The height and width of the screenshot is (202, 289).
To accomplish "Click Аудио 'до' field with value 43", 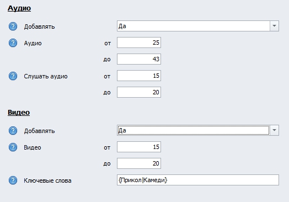I will [139, 59].
